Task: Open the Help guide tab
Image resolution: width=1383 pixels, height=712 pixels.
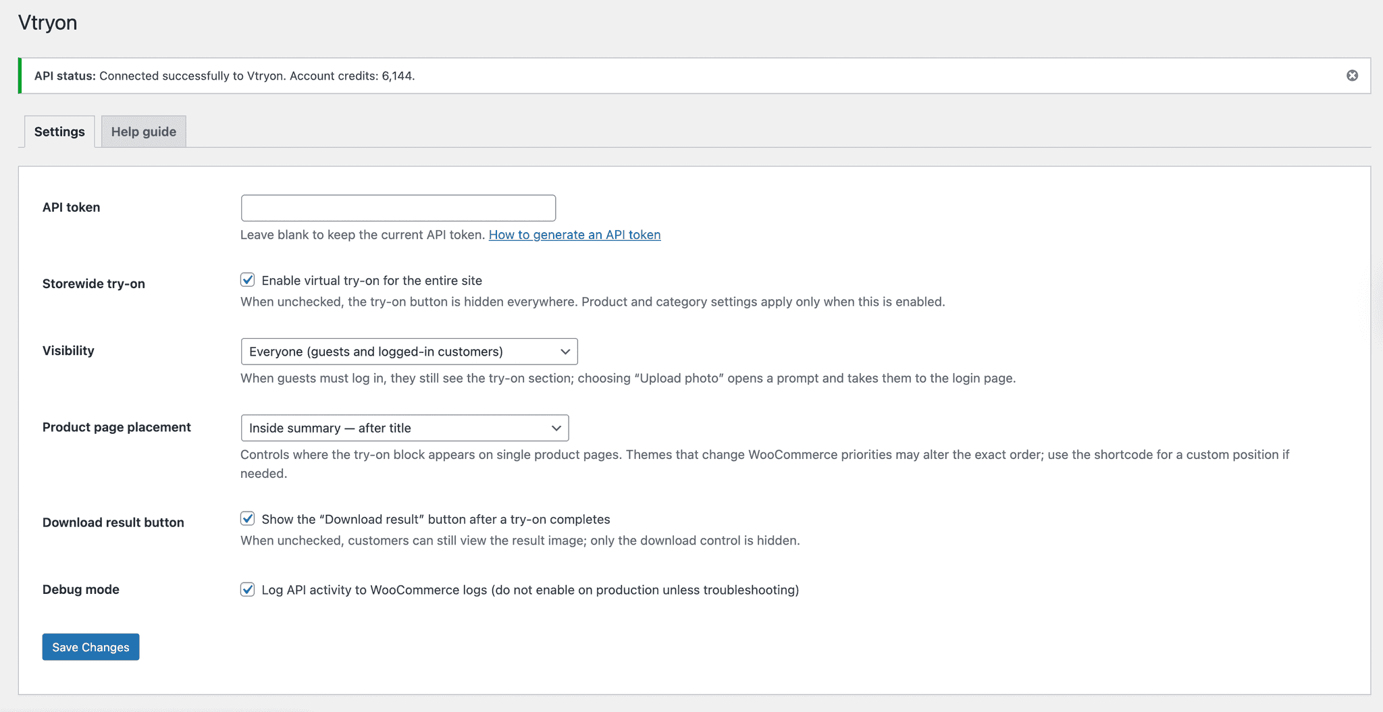Action: coord(144,132)
